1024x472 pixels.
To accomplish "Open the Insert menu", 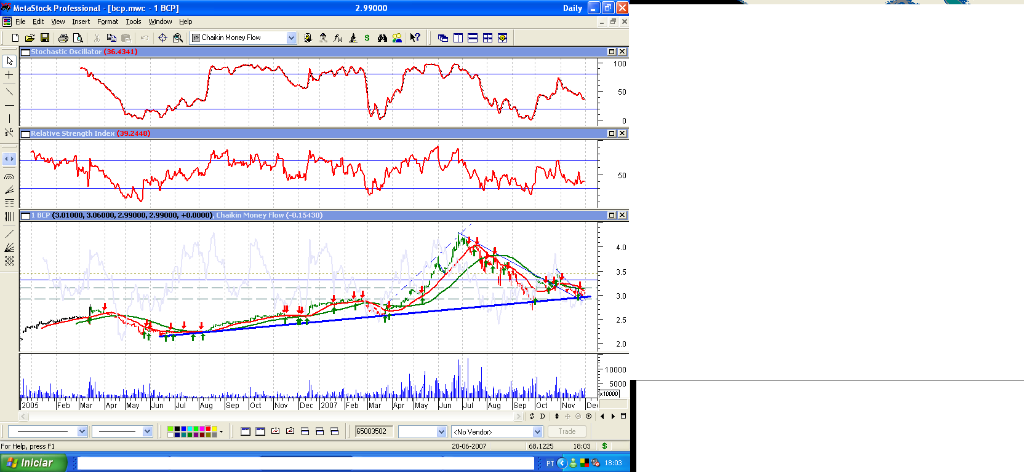I will pos(81,22).
